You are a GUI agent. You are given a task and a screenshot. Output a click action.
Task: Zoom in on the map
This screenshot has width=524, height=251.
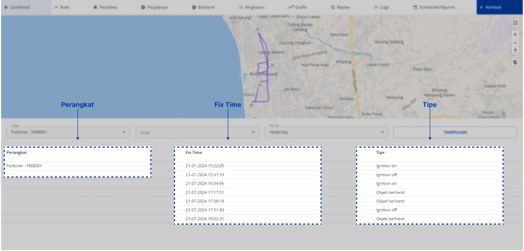tap(515, 35)
